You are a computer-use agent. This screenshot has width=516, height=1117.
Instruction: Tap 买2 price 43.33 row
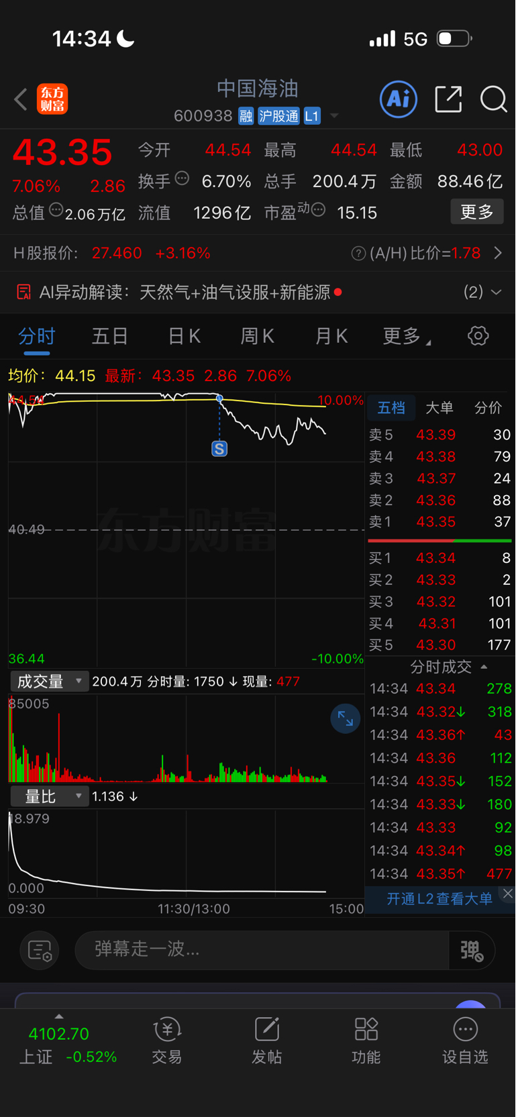[x=440, y=580]
